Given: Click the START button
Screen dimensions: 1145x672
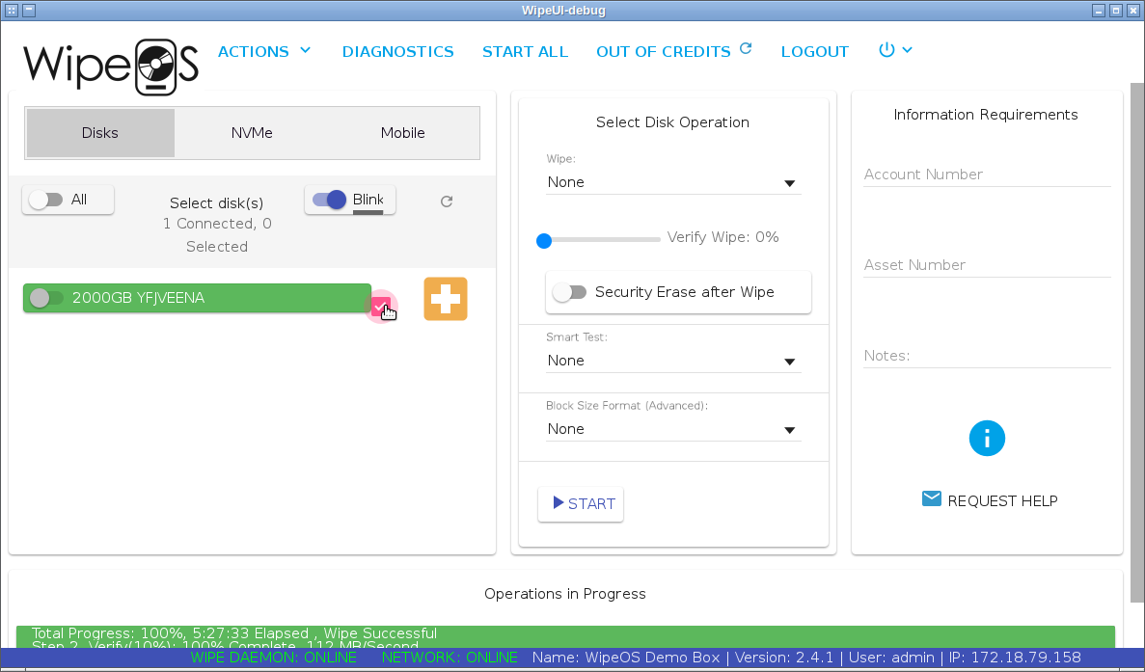Looking at the screenshot, I should pyautogui.click(x=581, y=504).
